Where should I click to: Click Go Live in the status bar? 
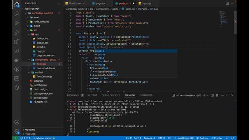coord(202,138)
